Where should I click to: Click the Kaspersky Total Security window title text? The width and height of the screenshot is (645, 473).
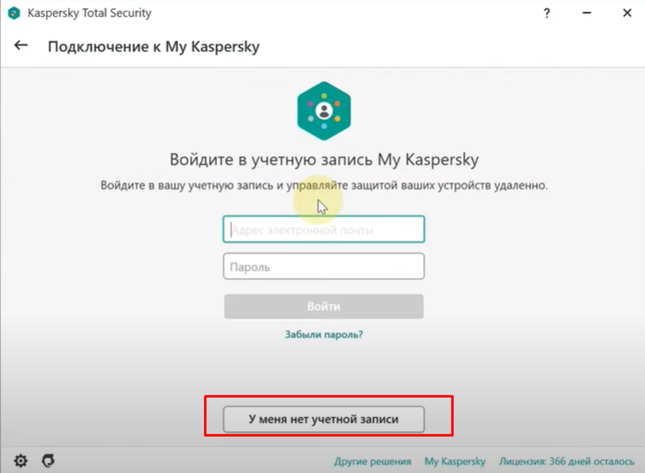[89, 13]
